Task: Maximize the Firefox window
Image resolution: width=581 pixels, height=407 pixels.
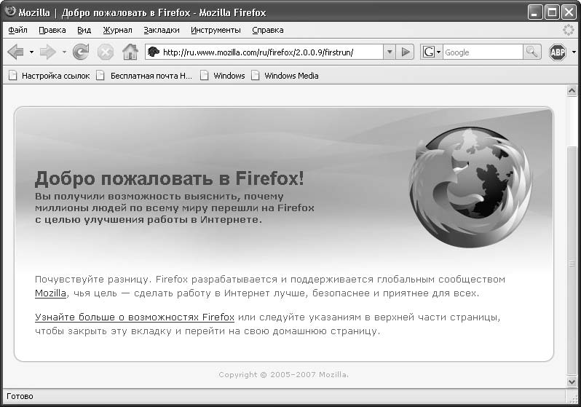Action: (x=552, y=12)
